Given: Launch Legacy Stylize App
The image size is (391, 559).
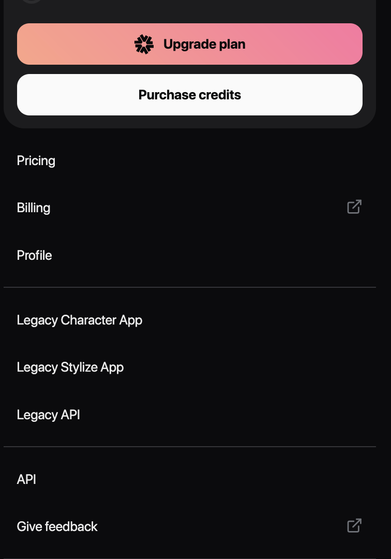Looking at the screenshot, I should tap(190, 367).
